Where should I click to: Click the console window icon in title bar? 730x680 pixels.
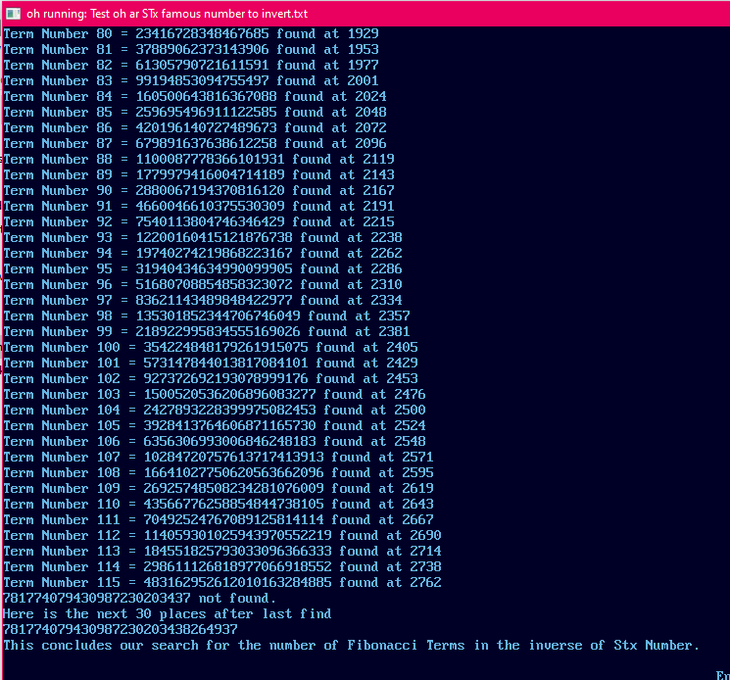13,14
